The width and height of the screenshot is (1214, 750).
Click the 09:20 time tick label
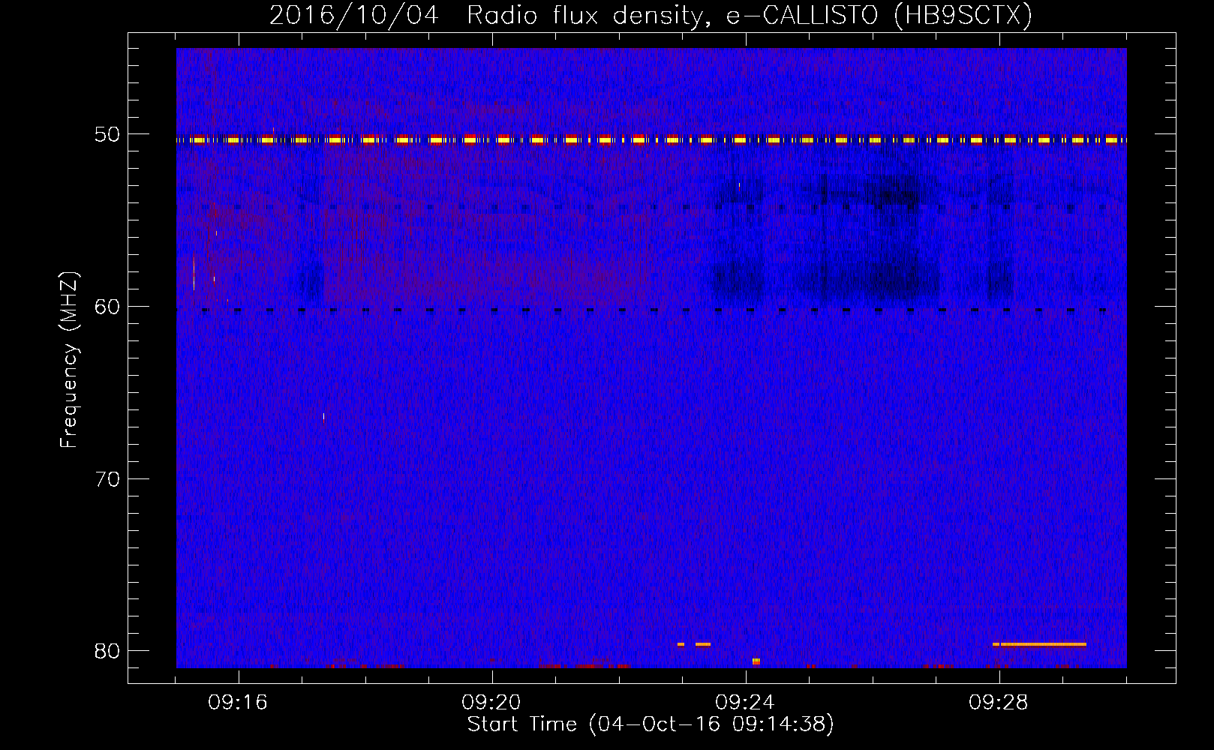491,703
